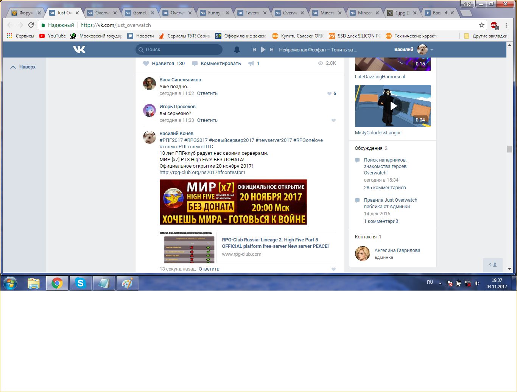
Task: Open the Windows Start menu
Action: tap(10, 283)
